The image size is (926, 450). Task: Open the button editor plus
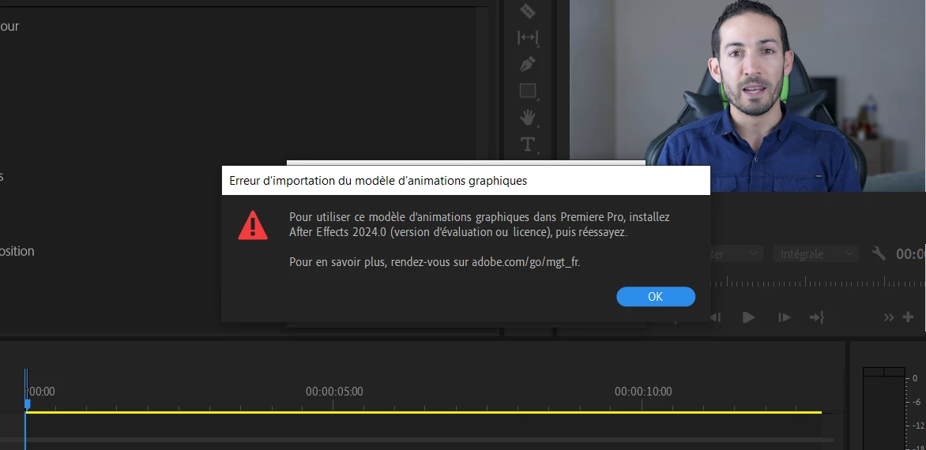click(909, 317)
